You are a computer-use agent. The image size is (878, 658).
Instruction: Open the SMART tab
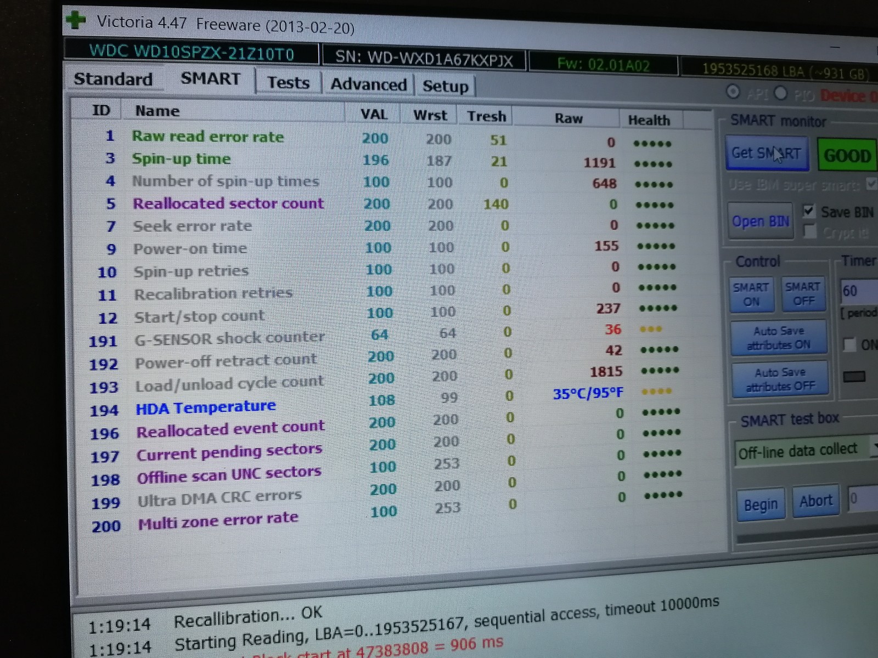211,79
